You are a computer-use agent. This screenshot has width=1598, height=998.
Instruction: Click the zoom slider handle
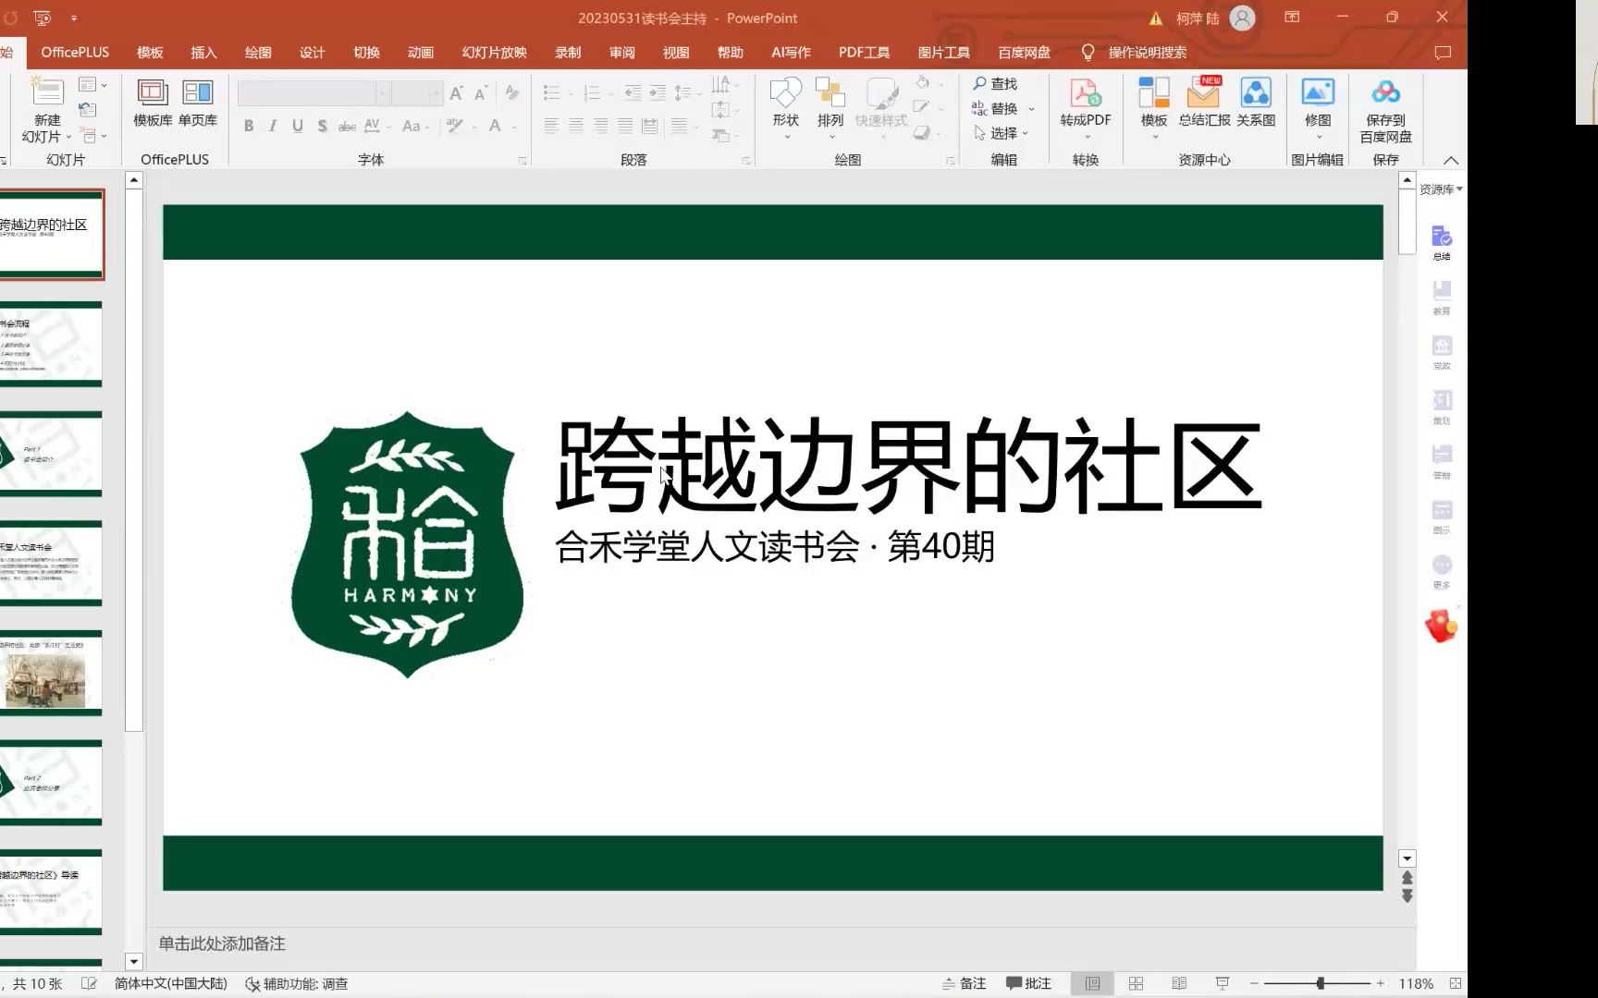(1321, 983)
